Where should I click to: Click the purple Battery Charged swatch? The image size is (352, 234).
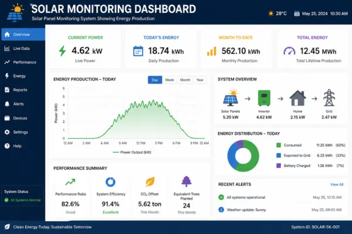point(279,166)
